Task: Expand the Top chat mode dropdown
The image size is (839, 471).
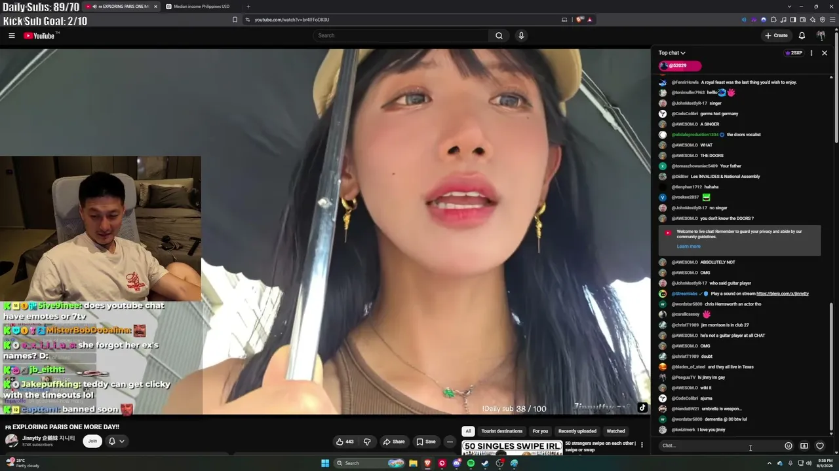Action: pyautogui.click(x=672, y=53)
